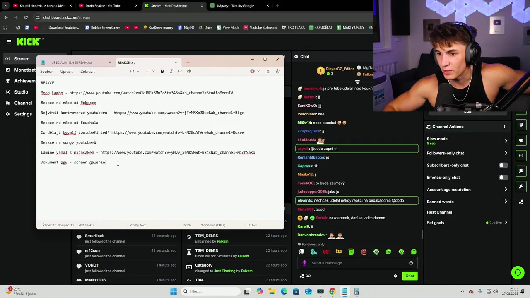Open Soubor menu in Notepad
530x298 pixels.
46,71
